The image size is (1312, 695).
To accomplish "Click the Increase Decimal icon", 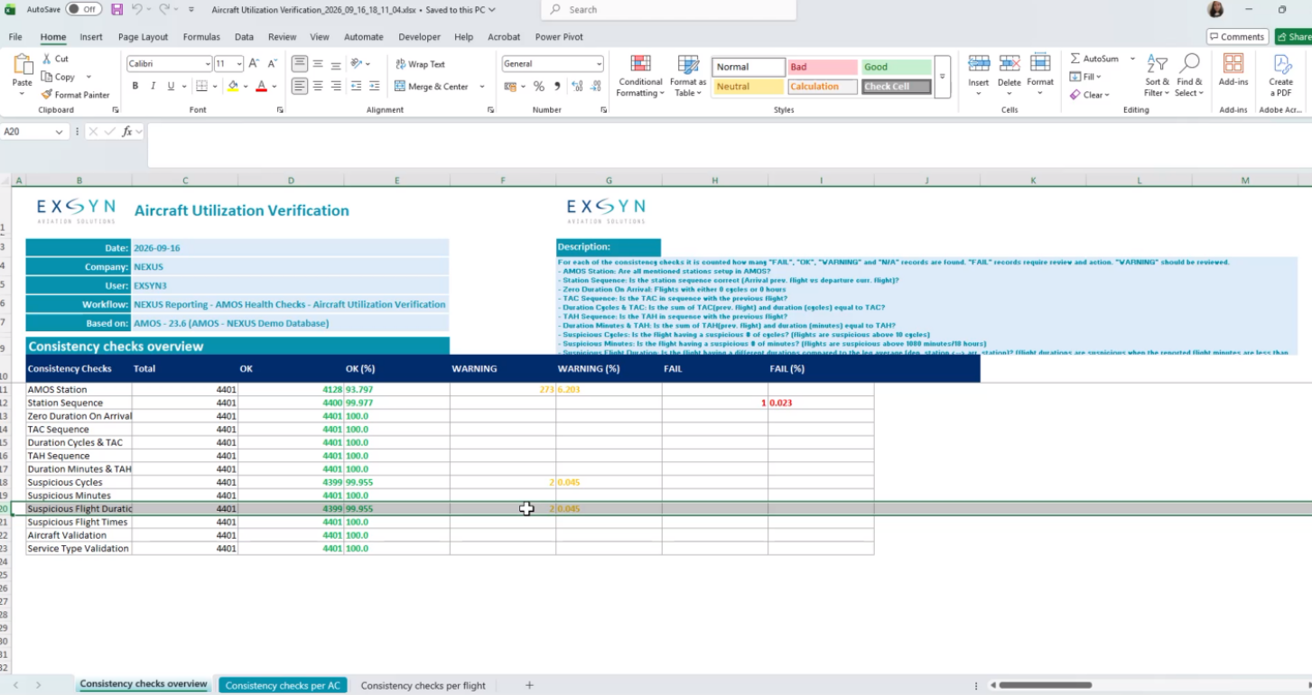I will [x=576, y=87].
